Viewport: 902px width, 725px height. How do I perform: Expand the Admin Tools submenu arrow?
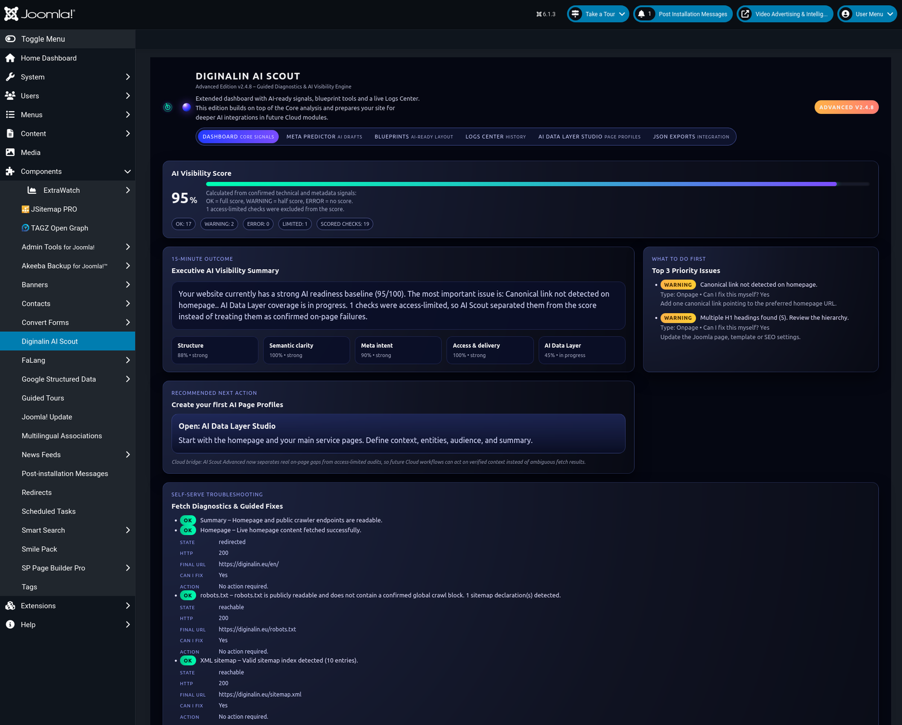point(128,247)
